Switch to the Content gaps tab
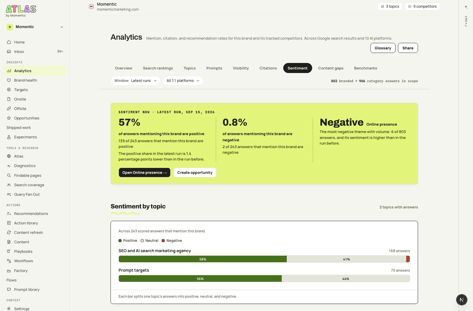 pyautogui.click(x=331, y=68)
